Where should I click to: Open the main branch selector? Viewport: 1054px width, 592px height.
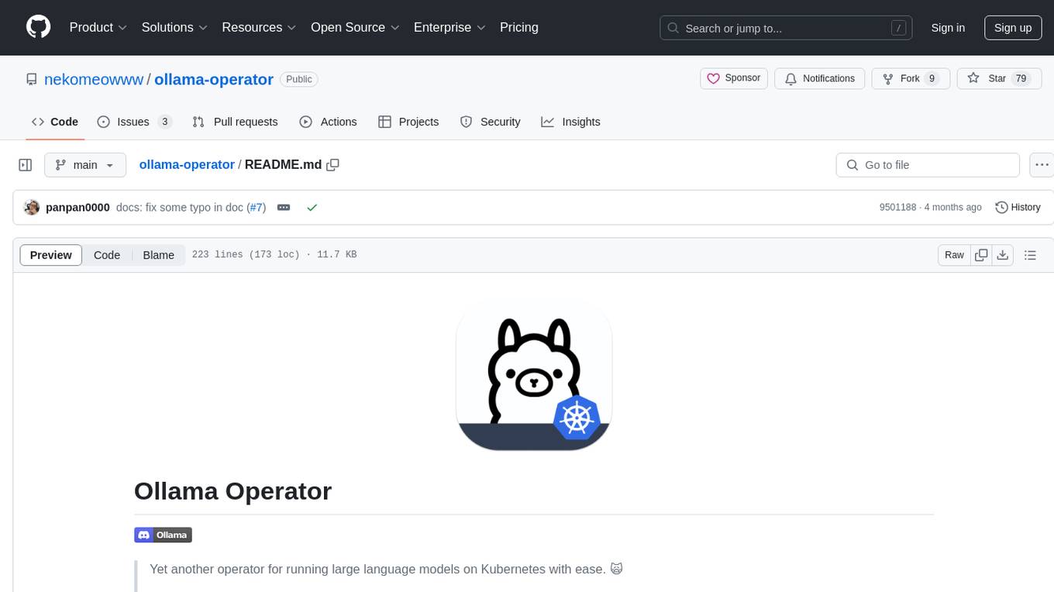tap(85, 165)
